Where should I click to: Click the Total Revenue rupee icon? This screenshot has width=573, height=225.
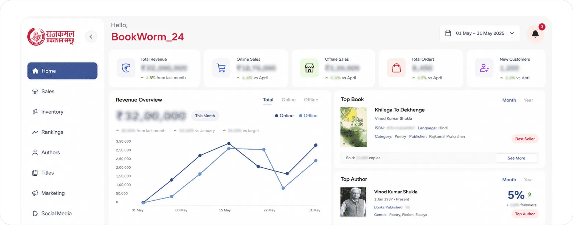coord(126,68)
